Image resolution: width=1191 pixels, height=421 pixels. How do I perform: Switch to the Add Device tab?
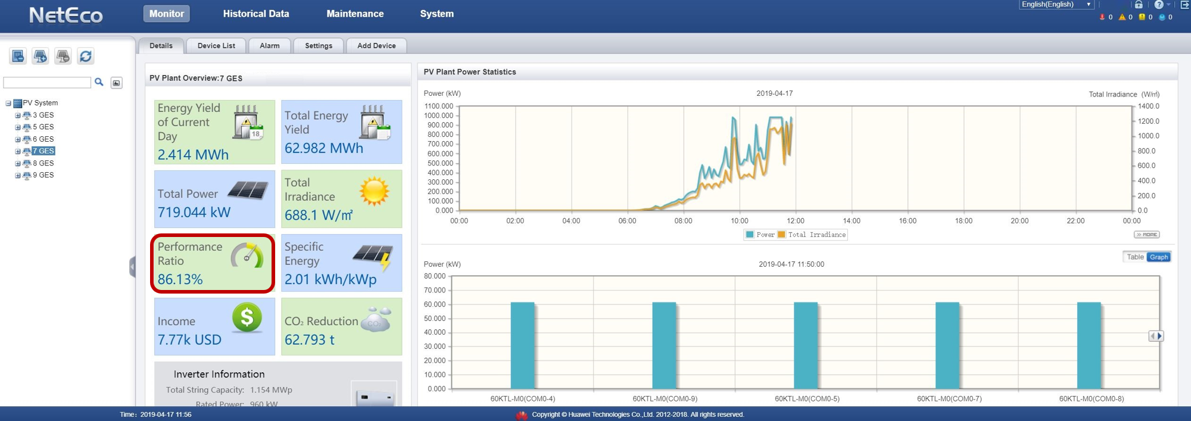pyautogui.click(x=376, y=46)
